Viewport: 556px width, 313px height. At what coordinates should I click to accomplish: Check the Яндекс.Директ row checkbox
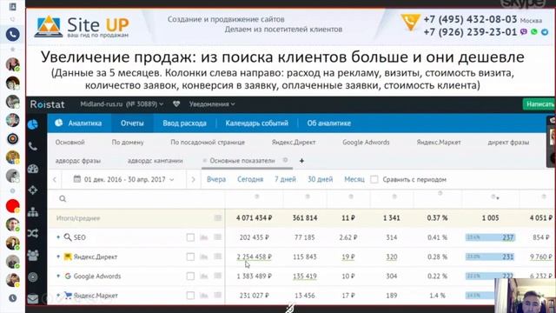coord(190,256)
